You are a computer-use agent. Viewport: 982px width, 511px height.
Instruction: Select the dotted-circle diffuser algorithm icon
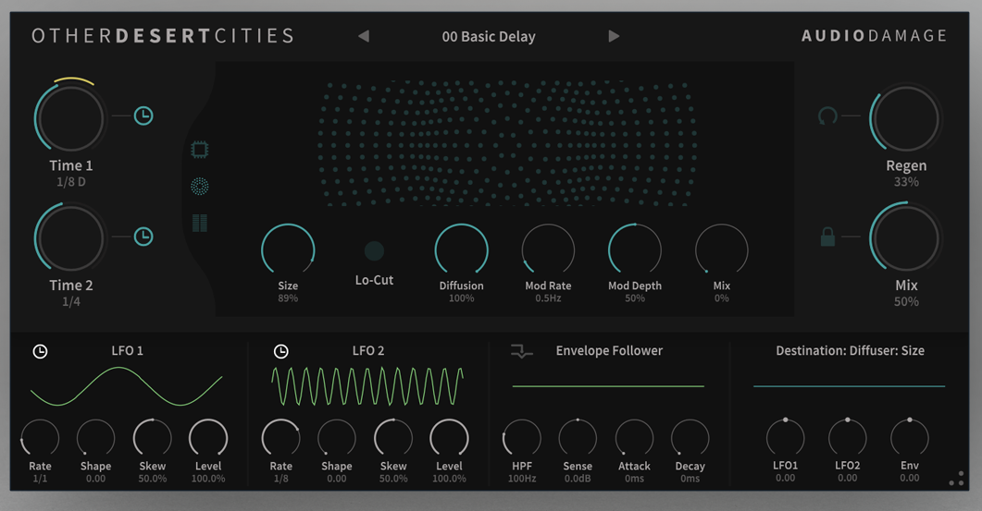click(x=200, y=186)
